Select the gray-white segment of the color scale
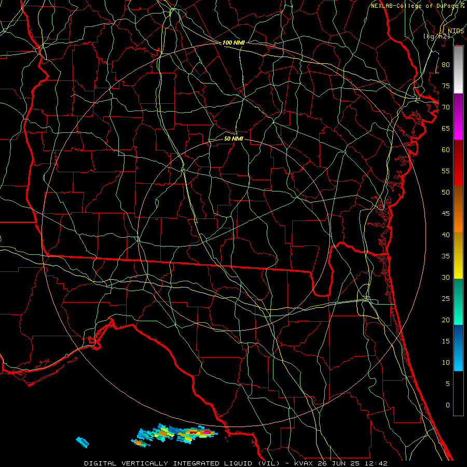 458,70
